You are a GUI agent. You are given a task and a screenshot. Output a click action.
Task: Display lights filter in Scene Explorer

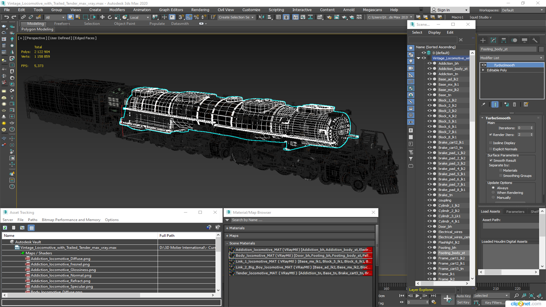(411, 61)
